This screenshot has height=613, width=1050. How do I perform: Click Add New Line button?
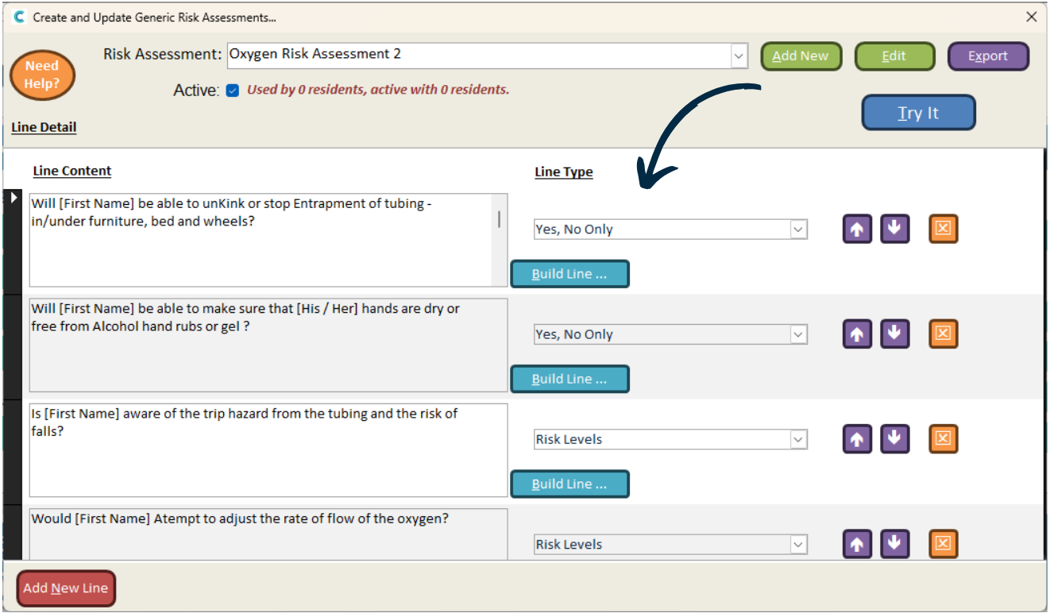pyautogui.click(x=66, y=588)
